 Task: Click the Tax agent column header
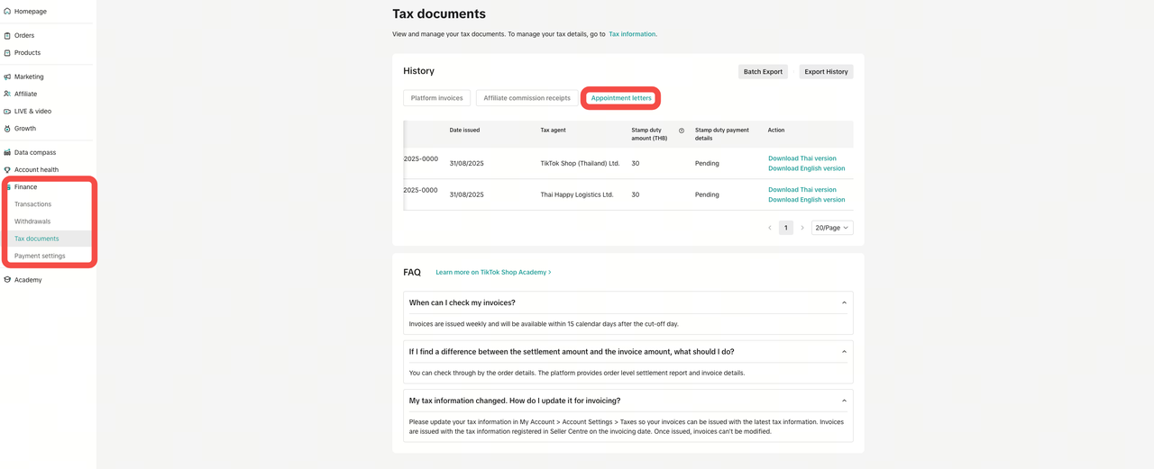[554, 131]
